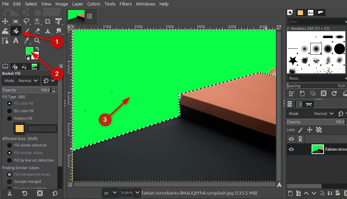Hide the fabian-stroobants layer visibility

click(x=291, y=149)
